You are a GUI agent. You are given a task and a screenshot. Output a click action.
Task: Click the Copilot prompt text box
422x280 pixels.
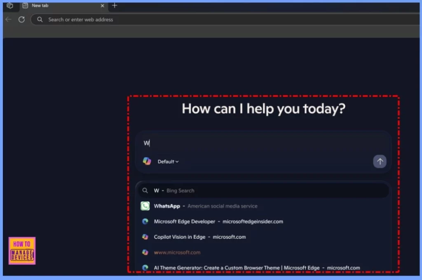pos(263,143)
